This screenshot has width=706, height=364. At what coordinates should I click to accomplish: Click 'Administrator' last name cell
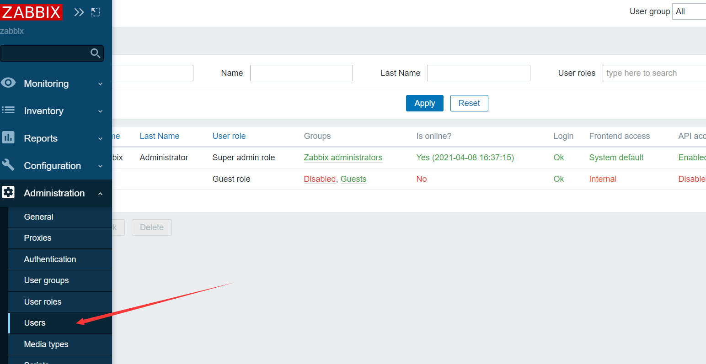[x=164, y=158]
